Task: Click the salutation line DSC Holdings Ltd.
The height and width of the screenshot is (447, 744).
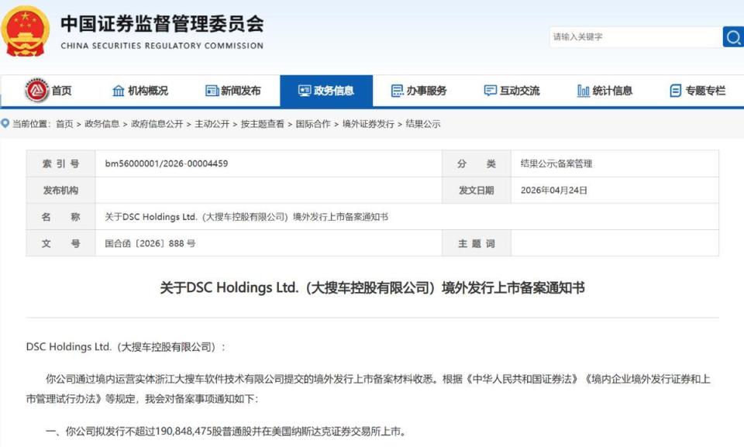Action: tap(126, 347)
